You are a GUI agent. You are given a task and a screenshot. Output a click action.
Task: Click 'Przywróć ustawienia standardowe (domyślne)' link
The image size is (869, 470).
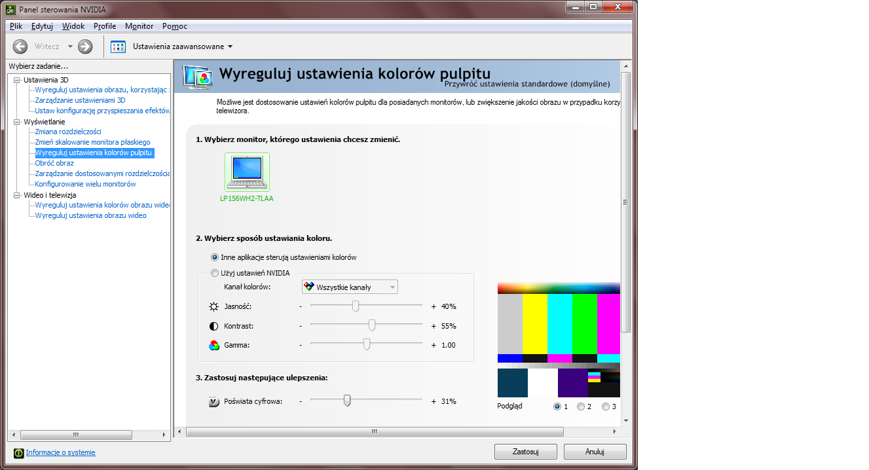pyautogui.click(x=527, y=84)
